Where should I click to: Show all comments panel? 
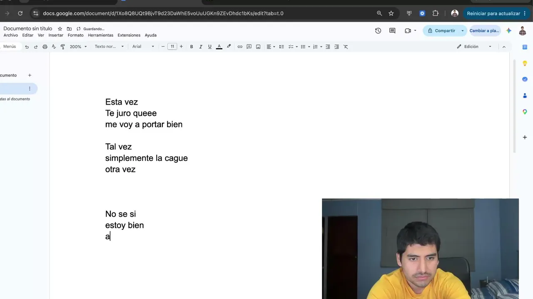[x=392, y=30]
